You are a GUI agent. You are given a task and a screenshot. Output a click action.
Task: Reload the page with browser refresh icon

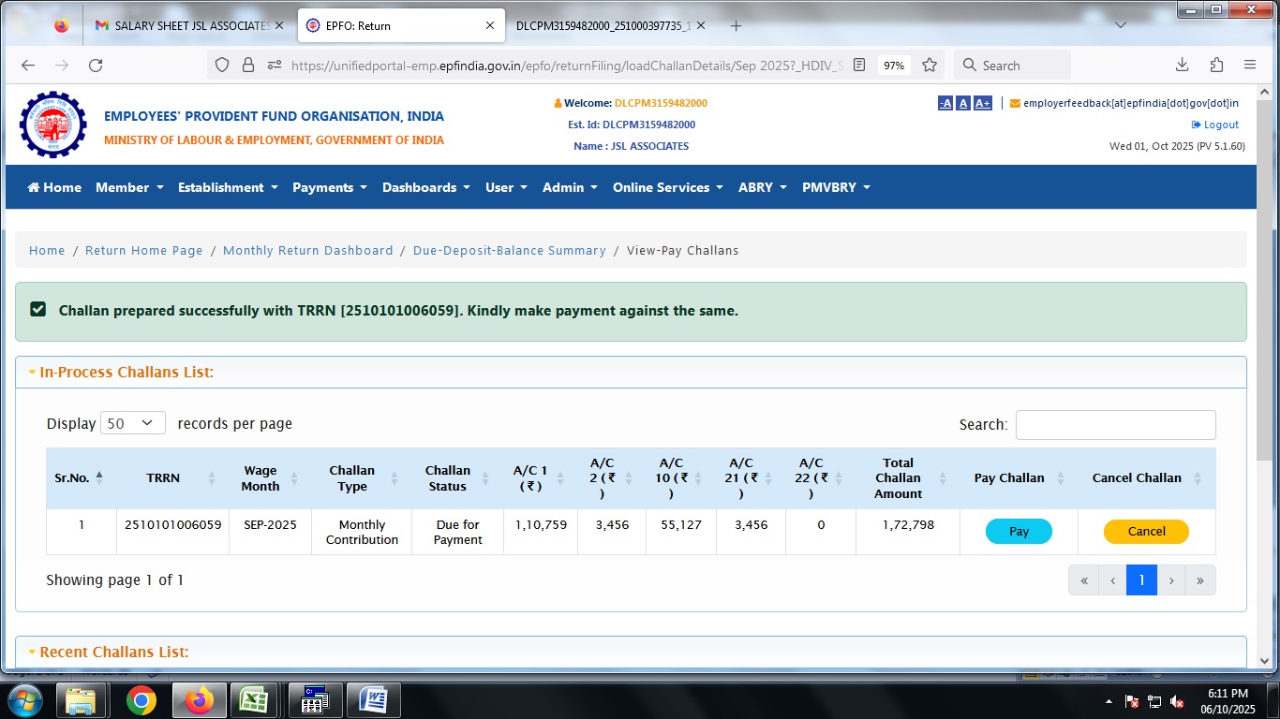tap(96, 66)
